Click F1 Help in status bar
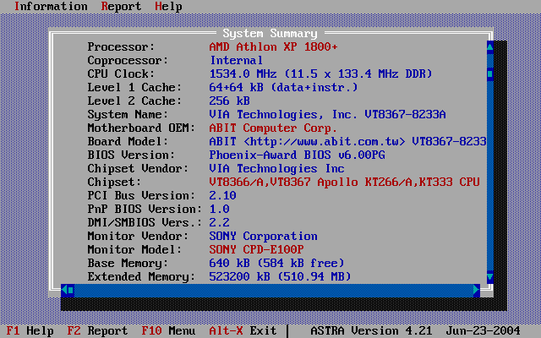 click(x=30, y=330)
